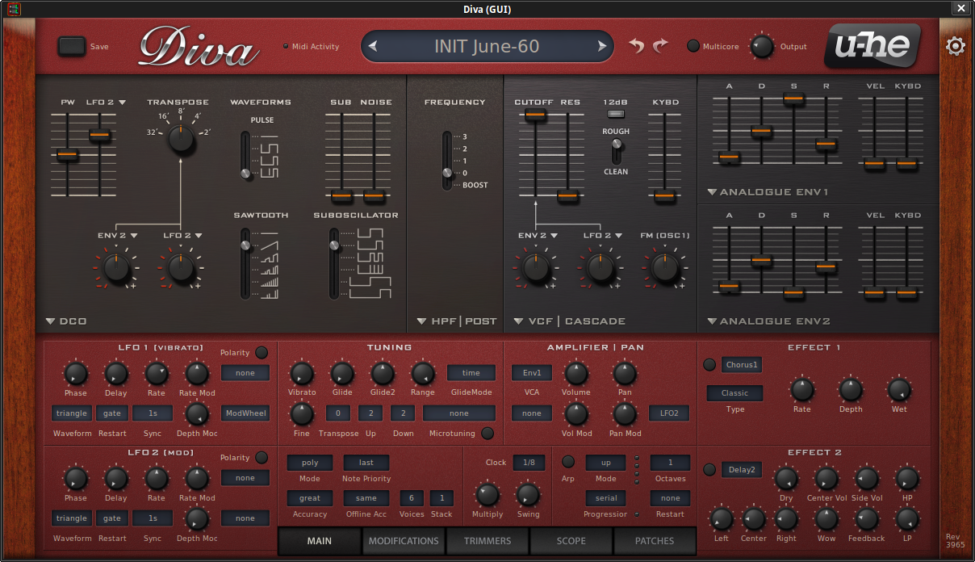Click the voice Mode poly selector

tap(310, 463)
